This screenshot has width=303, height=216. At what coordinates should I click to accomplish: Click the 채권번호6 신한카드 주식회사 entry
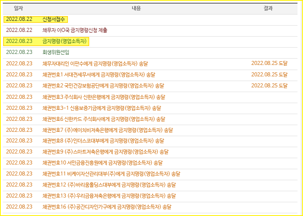[x=104, y=119]
